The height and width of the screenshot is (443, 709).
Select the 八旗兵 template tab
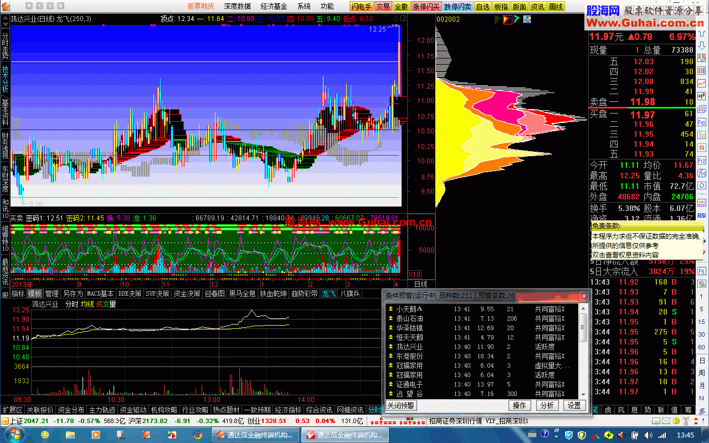350,294
